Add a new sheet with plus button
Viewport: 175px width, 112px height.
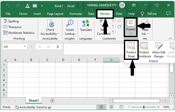(x=52, y=100)
